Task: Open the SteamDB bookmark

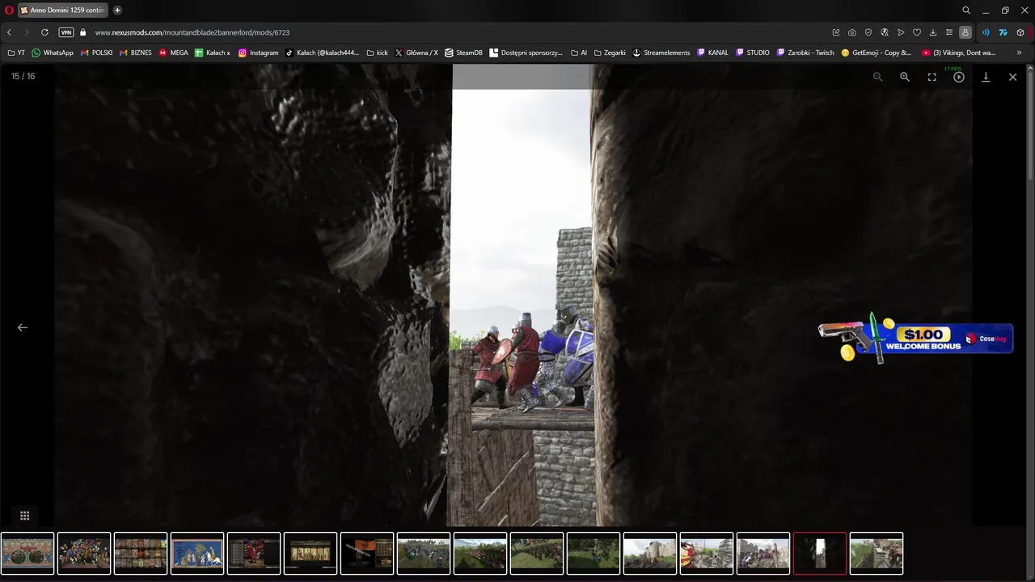Action: point(464,53)
